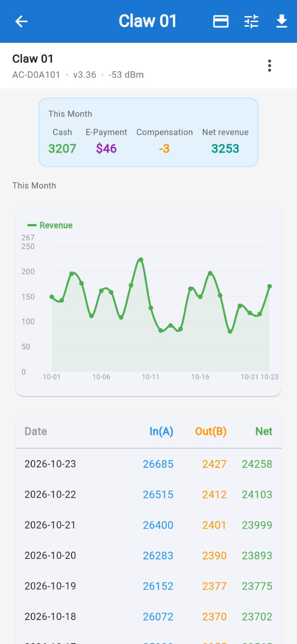Click the In(A) value 26283
This screenshot has height=644, width=297.
click(x=158, y=555)
